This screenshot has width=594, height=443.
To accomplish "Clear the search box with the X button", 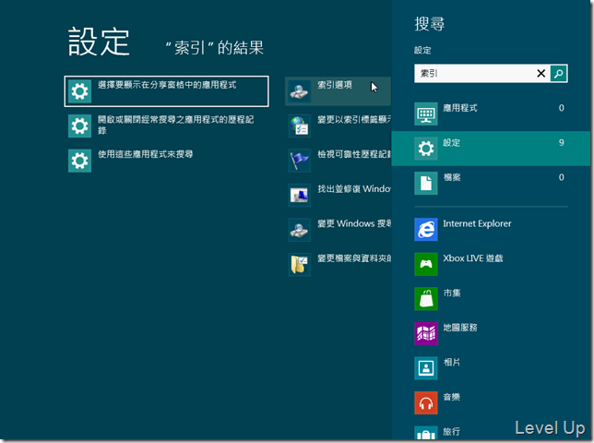I will point(541,74).
